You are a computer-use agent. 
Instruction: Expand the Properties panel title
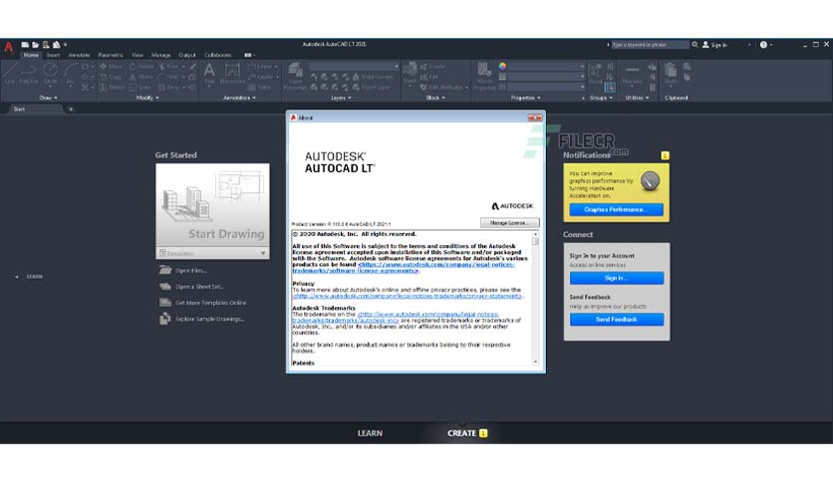point(525,98)
